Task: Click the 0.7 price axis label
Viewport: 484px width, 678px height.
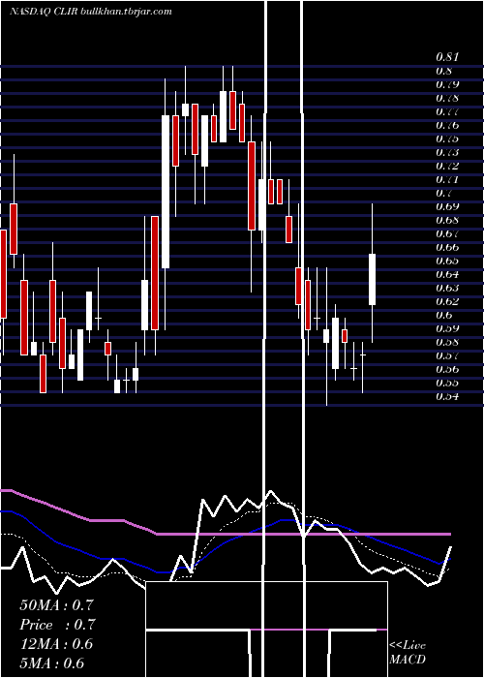Action: [443, 193]
